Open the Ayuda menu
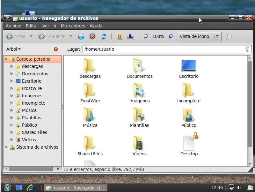Viewport: 255px width, 192px height. tap(96, 26)
